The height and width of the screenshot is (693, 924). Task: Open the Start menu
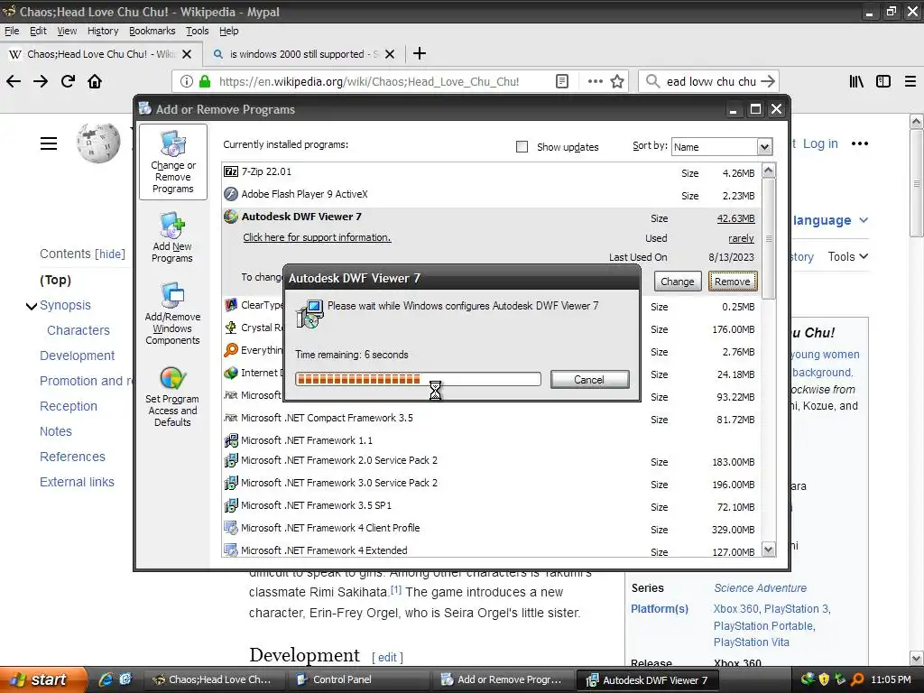click(x=42, y=679)
